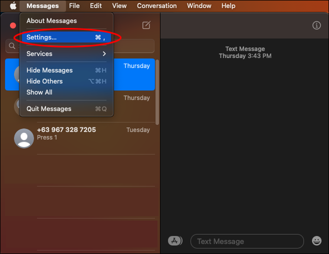Open conversation details info icon
The height and width of the screenshot is (254, 329).
click(316, 25)
